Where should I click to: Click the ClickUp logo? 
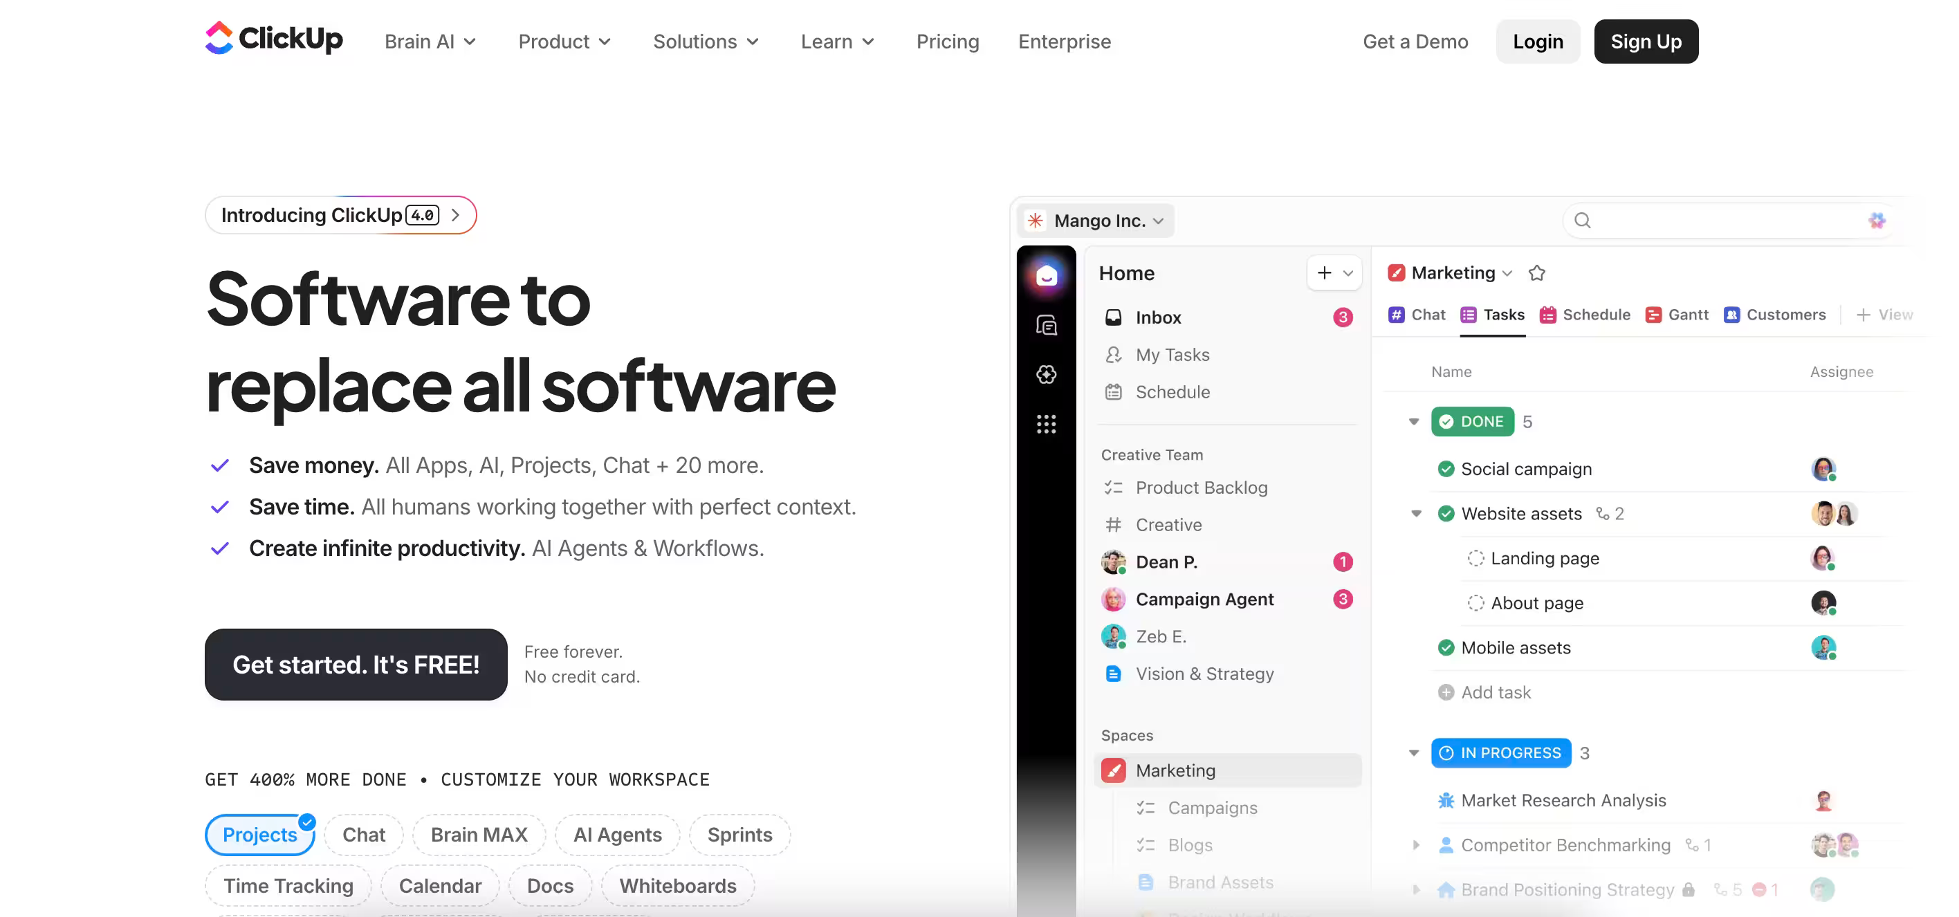tap(274, 38)
